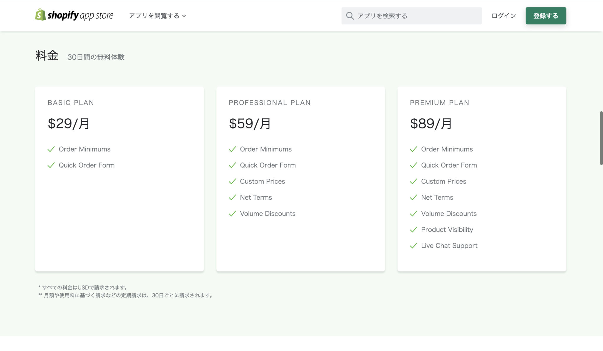Click the page vertical scrollbar thumb
Screen dimensions: 603x351
pos(601,138)
